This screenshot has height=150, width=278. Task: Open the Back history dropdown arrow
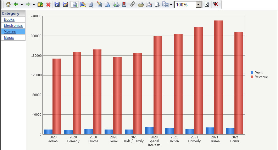(x=22, y=5)
